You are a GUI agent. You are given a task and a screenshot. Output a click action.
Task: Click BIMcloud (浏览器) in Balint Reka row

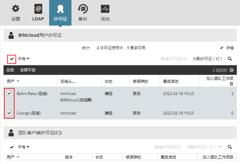[76, 100]
